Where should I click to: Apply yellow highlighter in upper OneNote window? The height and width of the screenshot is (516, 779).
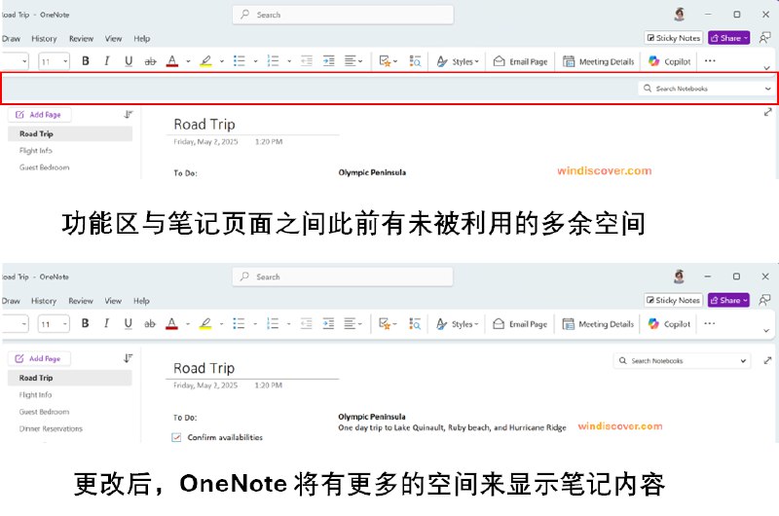coord(205,61)
